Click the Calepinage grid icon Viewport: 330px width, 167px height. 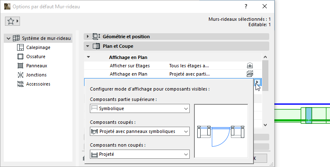(x=20, y=47)
